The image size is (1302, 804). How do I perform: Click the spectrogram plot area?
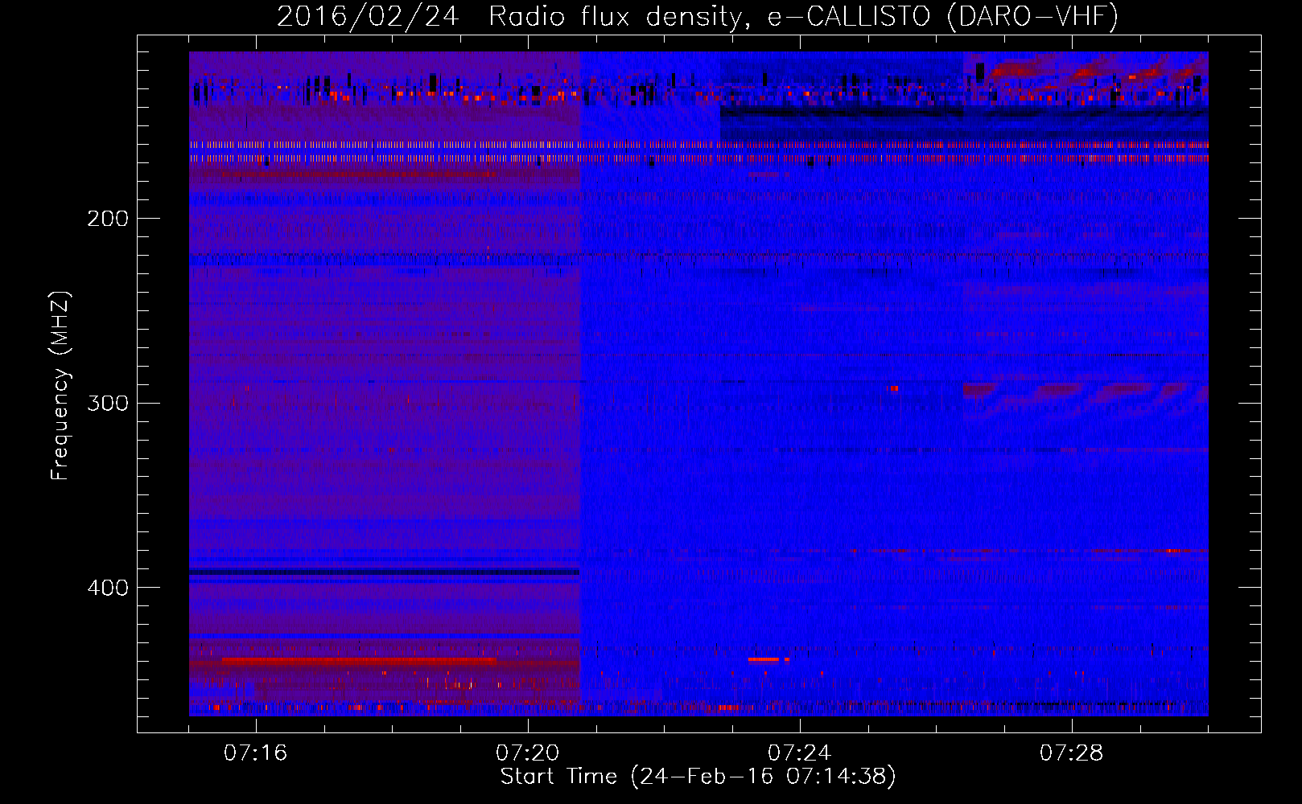coord(698,384)
